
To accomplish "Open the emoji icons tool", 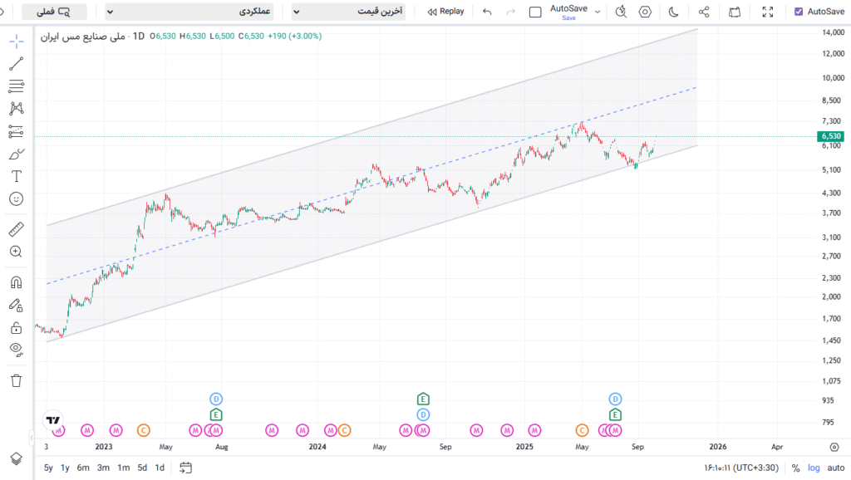I will pos(16,198).
